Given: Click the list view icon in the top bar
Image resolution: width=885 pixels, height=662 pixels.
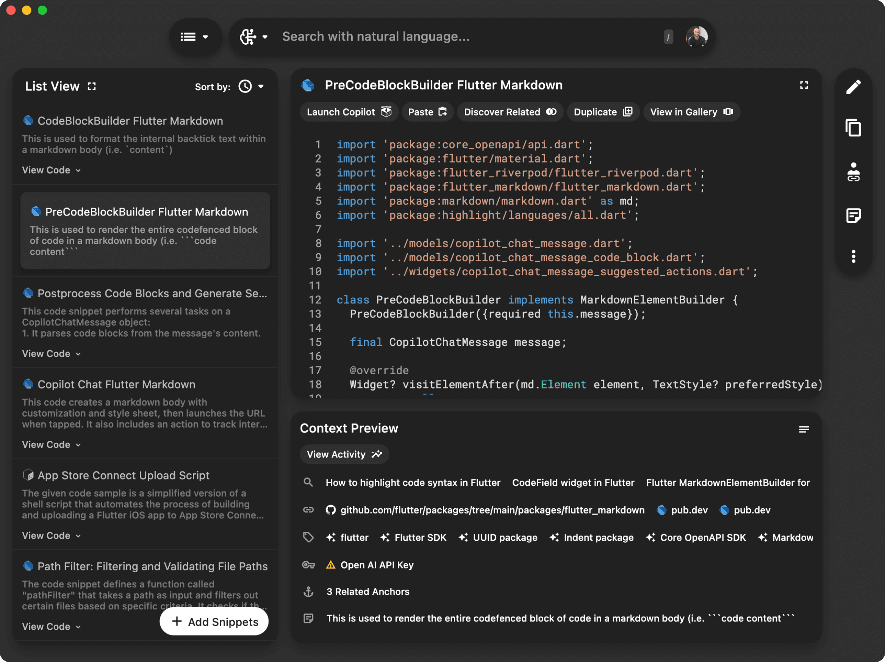Looking at the screenshot, I should (x=188, y=36).
